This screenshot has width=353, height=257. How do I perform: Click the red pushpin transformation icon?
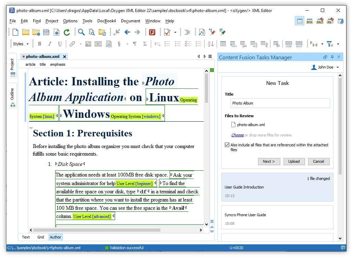point(212,32)
